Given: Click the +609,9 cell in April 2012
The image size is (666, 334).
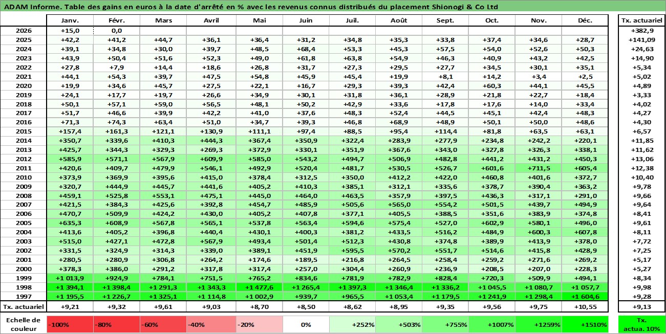Looking at the screenshot, I should click(x=210, y=159).
